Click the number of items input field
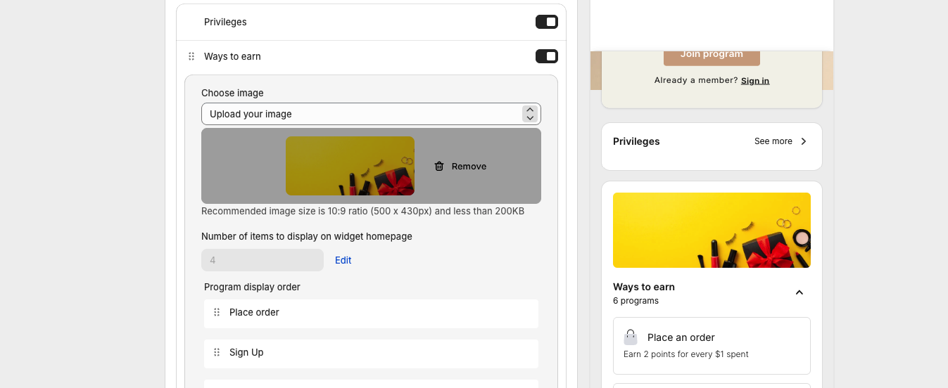This screenshot has width=948, height=388. (263, 260)
